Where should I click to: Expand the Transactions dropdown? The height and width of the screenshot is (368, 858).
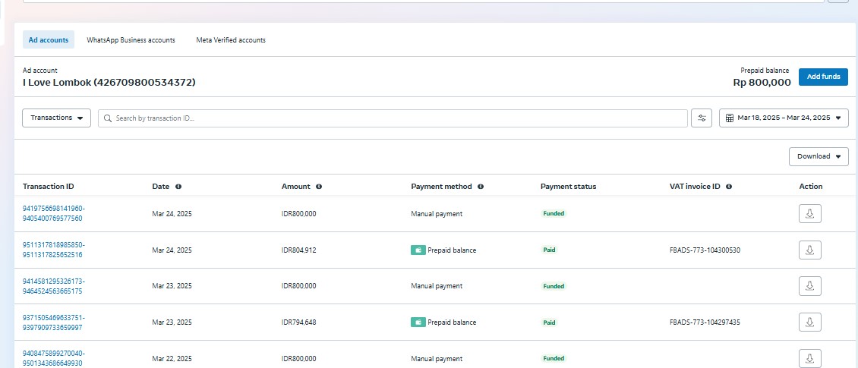coord(57,118)
